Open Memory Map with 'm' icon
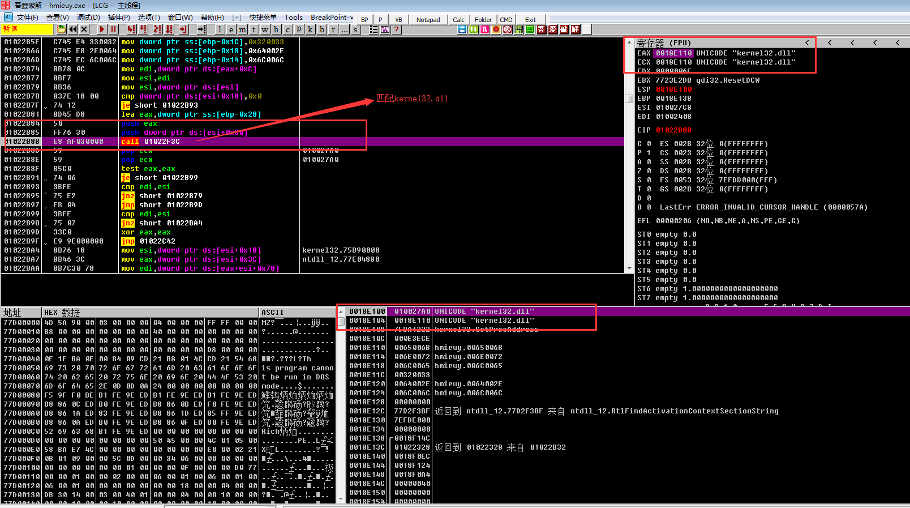The width and height of the screenshot is (910, 508). coord(242,29)
